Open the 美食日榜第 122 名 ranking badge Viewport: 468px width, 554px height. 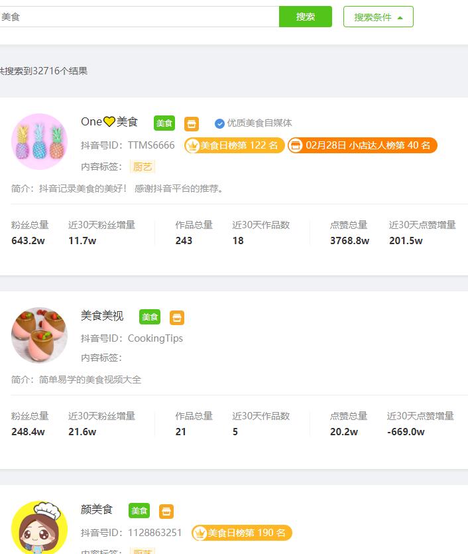235,145
